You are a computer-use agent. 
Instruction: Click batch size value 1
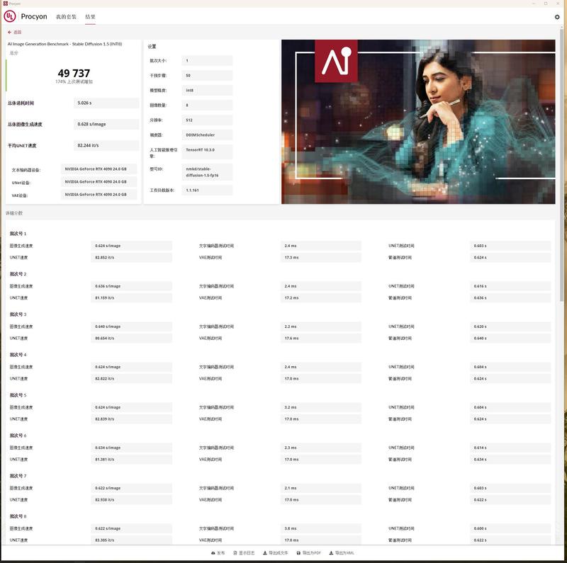(207, 60)
